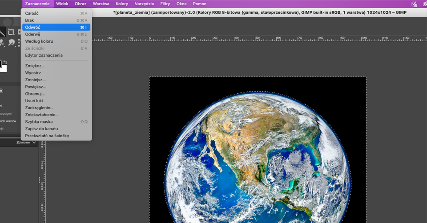Screen dimensions: 427x223
Task: Choose Brak to deselect all
Action: click(29, 20)
